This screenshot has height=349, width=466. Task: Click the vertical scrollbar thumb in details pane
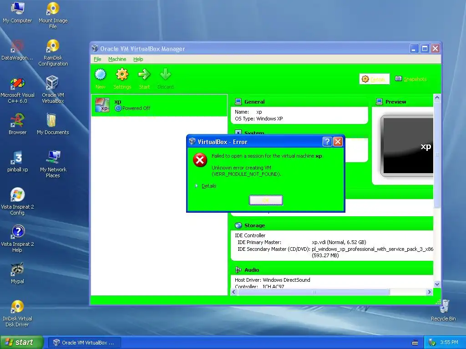(437, 155)
